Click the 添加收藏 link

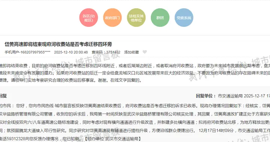click(131, 52)
